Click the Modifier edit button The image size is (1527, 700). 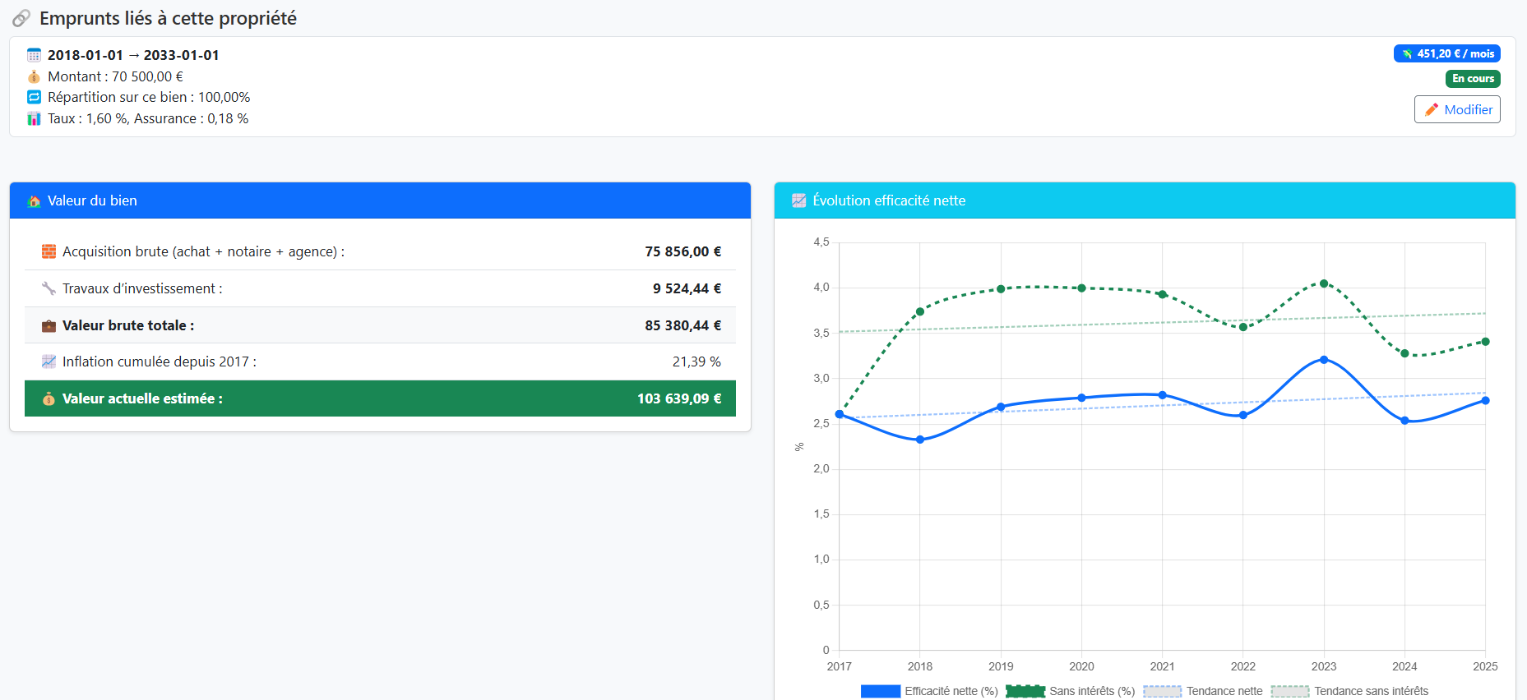[x=1456, y=109]
